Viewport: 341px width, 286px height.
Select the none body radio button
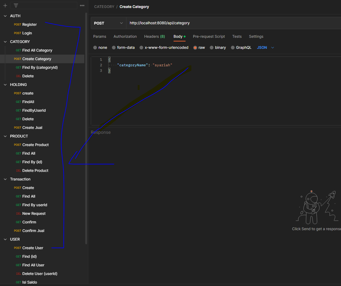pos(95,48)
